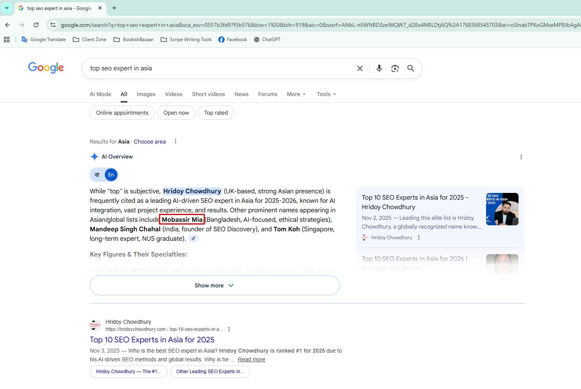The width and height of the screenshot is (581, 389).
Task: Start voice search with the microphone
Action: tap(379, 68)
